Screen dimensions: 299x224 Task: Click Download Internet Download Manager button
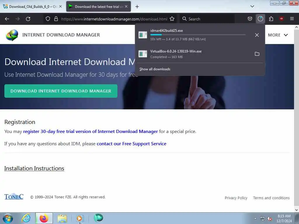(61, 91)
